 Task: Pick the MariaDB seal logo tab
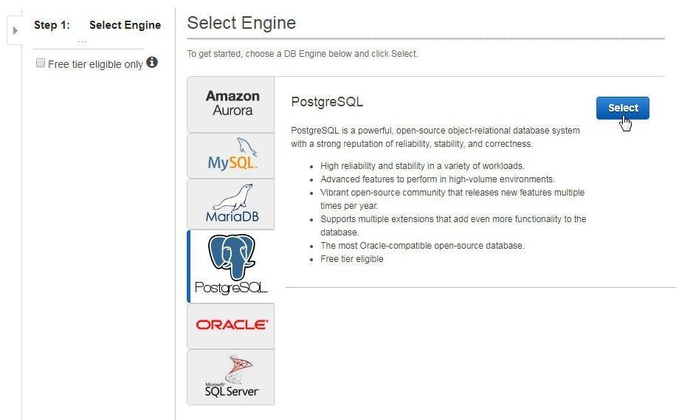click(231, 204)
